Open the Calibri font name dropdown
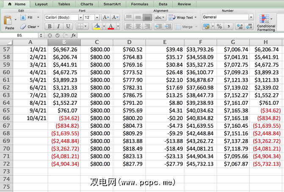This screenshot has width=284, height=192. (x=81, y=17)
